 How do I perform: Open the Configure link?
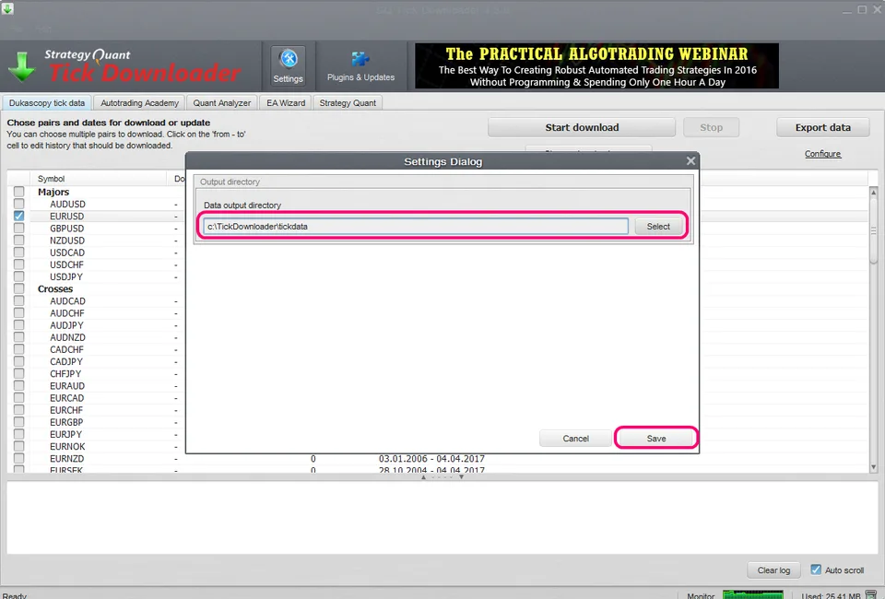[822, 153]
